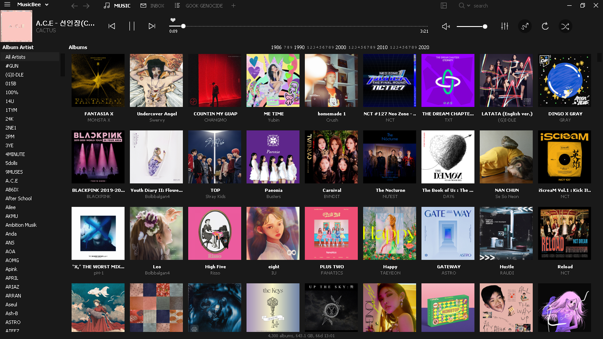Select Ash-B in the artist list
603x339 pixels.
[30, 313]
